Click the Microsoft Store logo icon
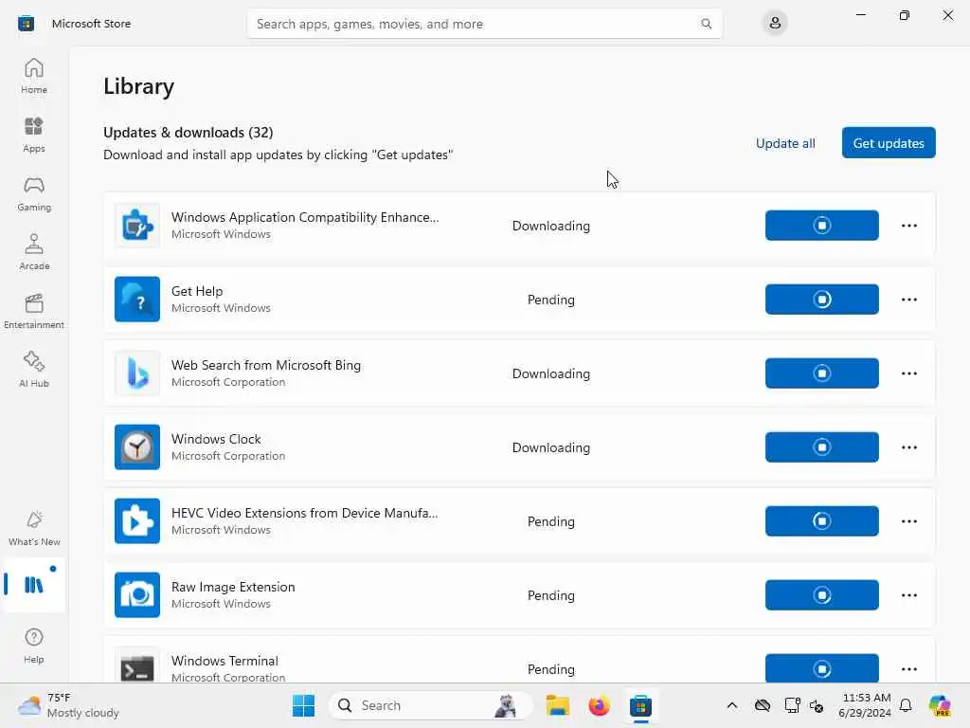The image size is (970, 728). (x=26, y=24)
